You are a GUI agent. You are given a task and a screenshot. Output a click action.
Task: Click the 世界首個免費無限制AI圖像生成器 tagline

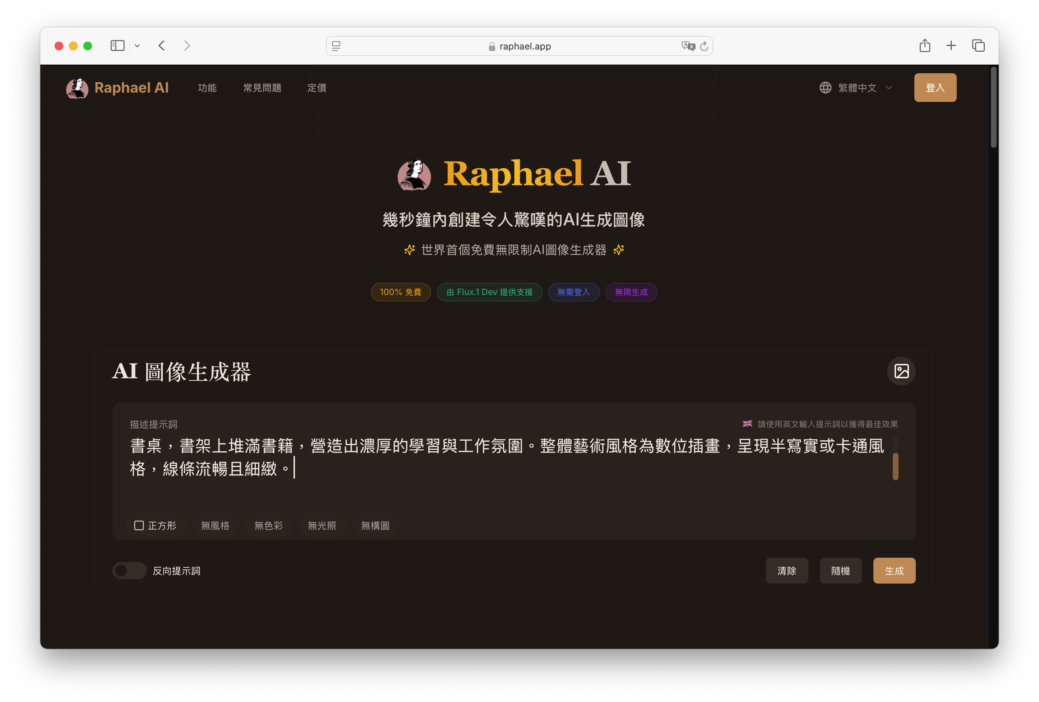click(x=514, y=250)
